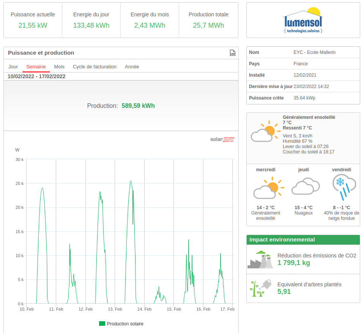Click the 2,43 MWh monthly energy value
The height and width of the screenshot is (333, 364).
coord(150,25)
